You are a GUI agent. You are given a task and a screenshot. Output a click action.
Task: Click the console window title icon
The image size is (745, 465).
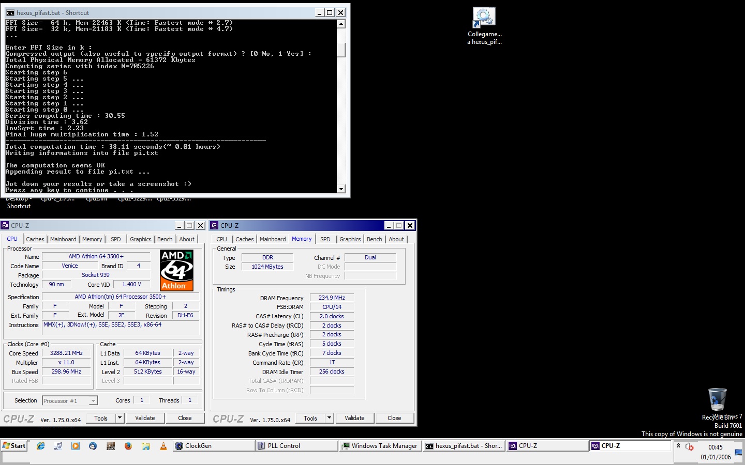[x=10, y=12]
